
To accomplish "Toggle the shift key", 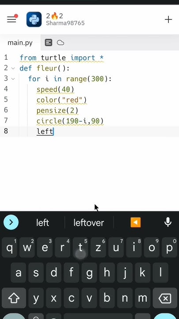I will 14,298.
